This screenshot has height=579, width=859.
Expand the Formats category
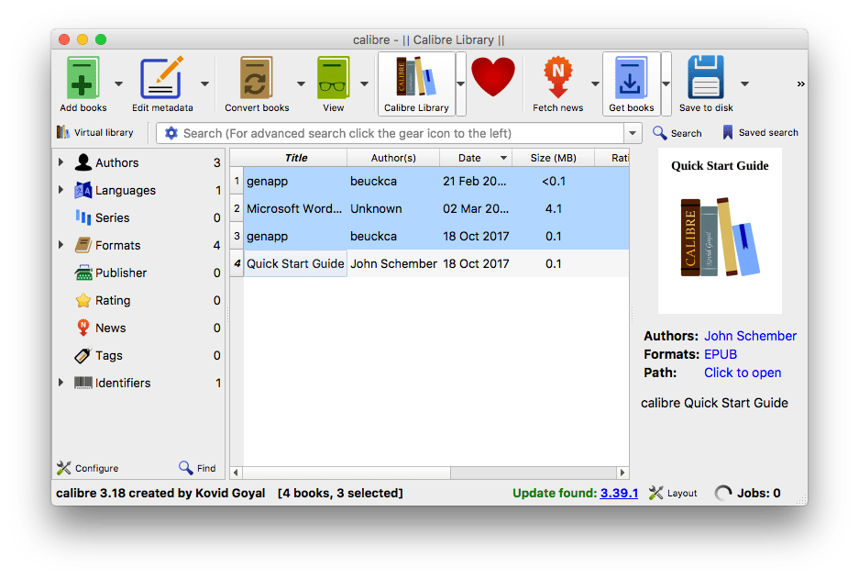(x=61, y=245)
